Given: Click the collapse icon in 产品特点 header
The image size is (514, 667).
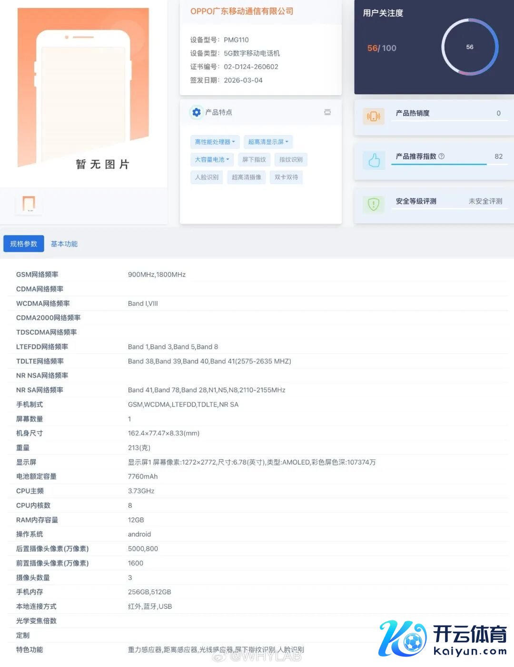Looking at the screenshot, I should [x=327, y=112].
